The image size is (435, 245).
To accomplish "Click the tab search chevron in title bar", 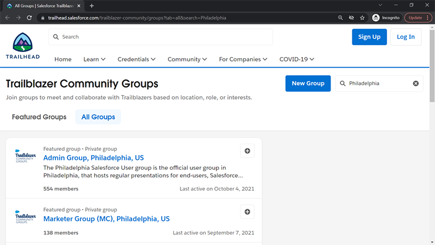I will point(380,5).
